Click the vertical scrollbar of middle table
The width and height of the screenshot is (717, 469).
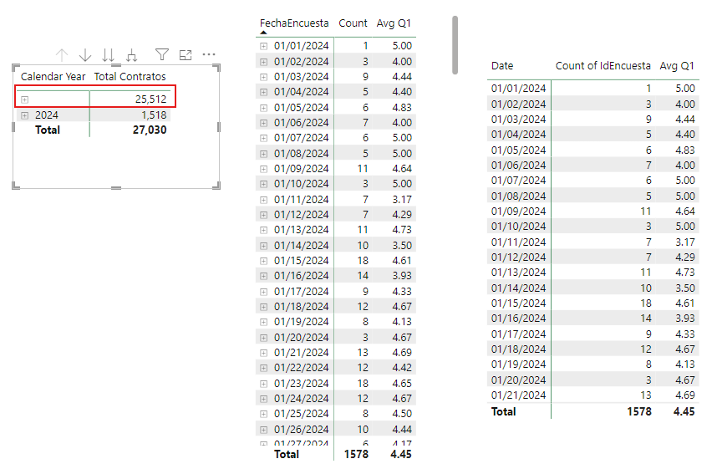pyautogui.click(x=455, y=45)
